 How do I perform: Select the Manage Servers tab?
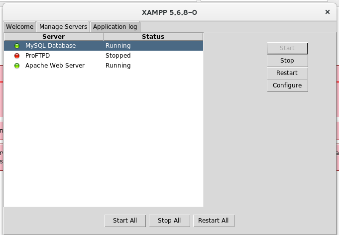click(x=63, y=27)
